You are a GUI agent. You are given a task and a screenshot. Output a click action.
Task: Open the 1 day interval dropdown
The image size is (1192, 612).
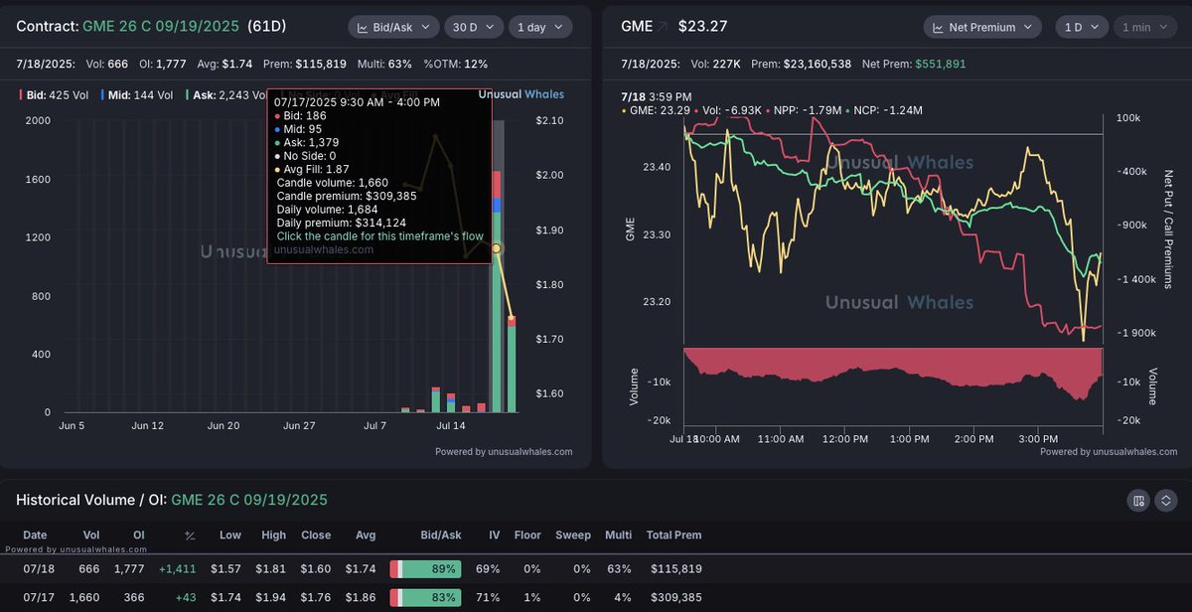coord(540,27)
